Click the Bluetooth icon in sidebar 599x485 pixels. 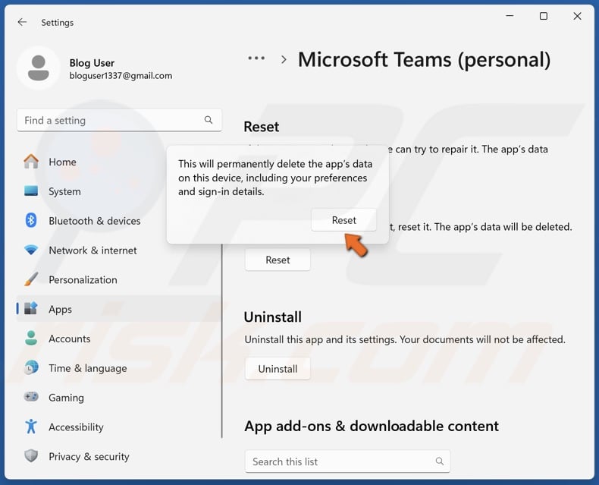pyautogui.click(x=31, y=220)
